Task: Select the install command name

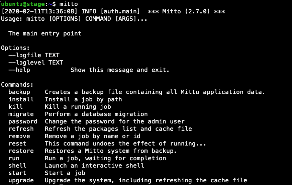Action: [x=21, y=99]
